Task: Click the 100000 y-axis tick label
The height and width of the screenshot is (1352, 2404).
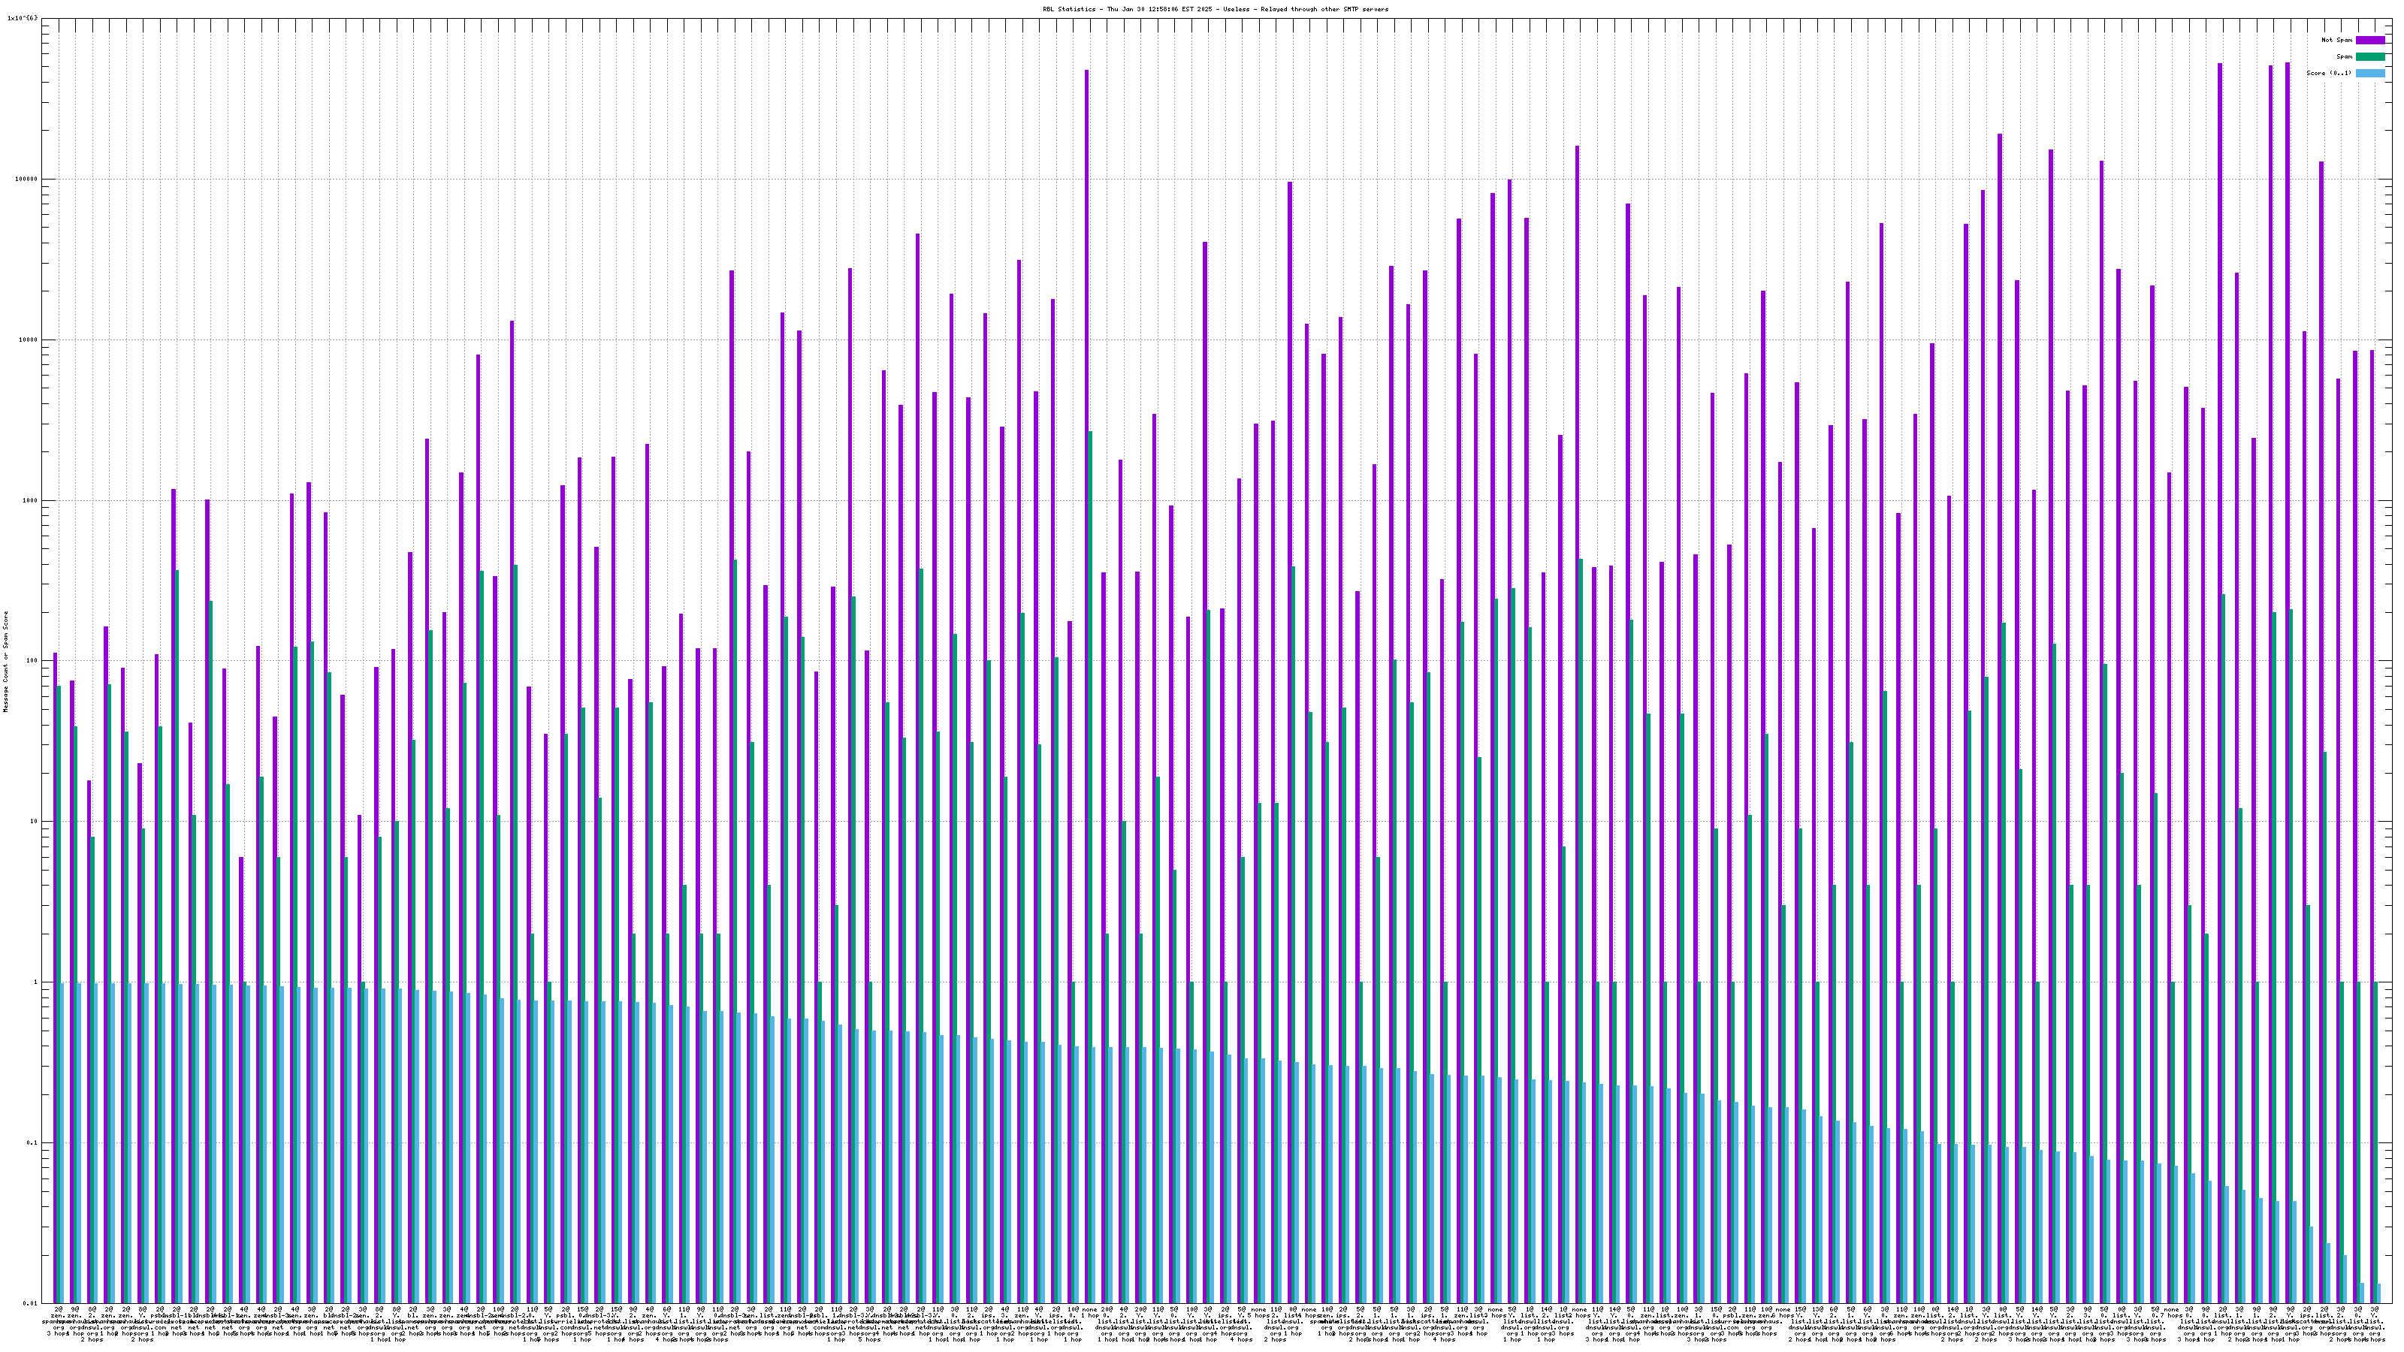Action: click(26, 180)
